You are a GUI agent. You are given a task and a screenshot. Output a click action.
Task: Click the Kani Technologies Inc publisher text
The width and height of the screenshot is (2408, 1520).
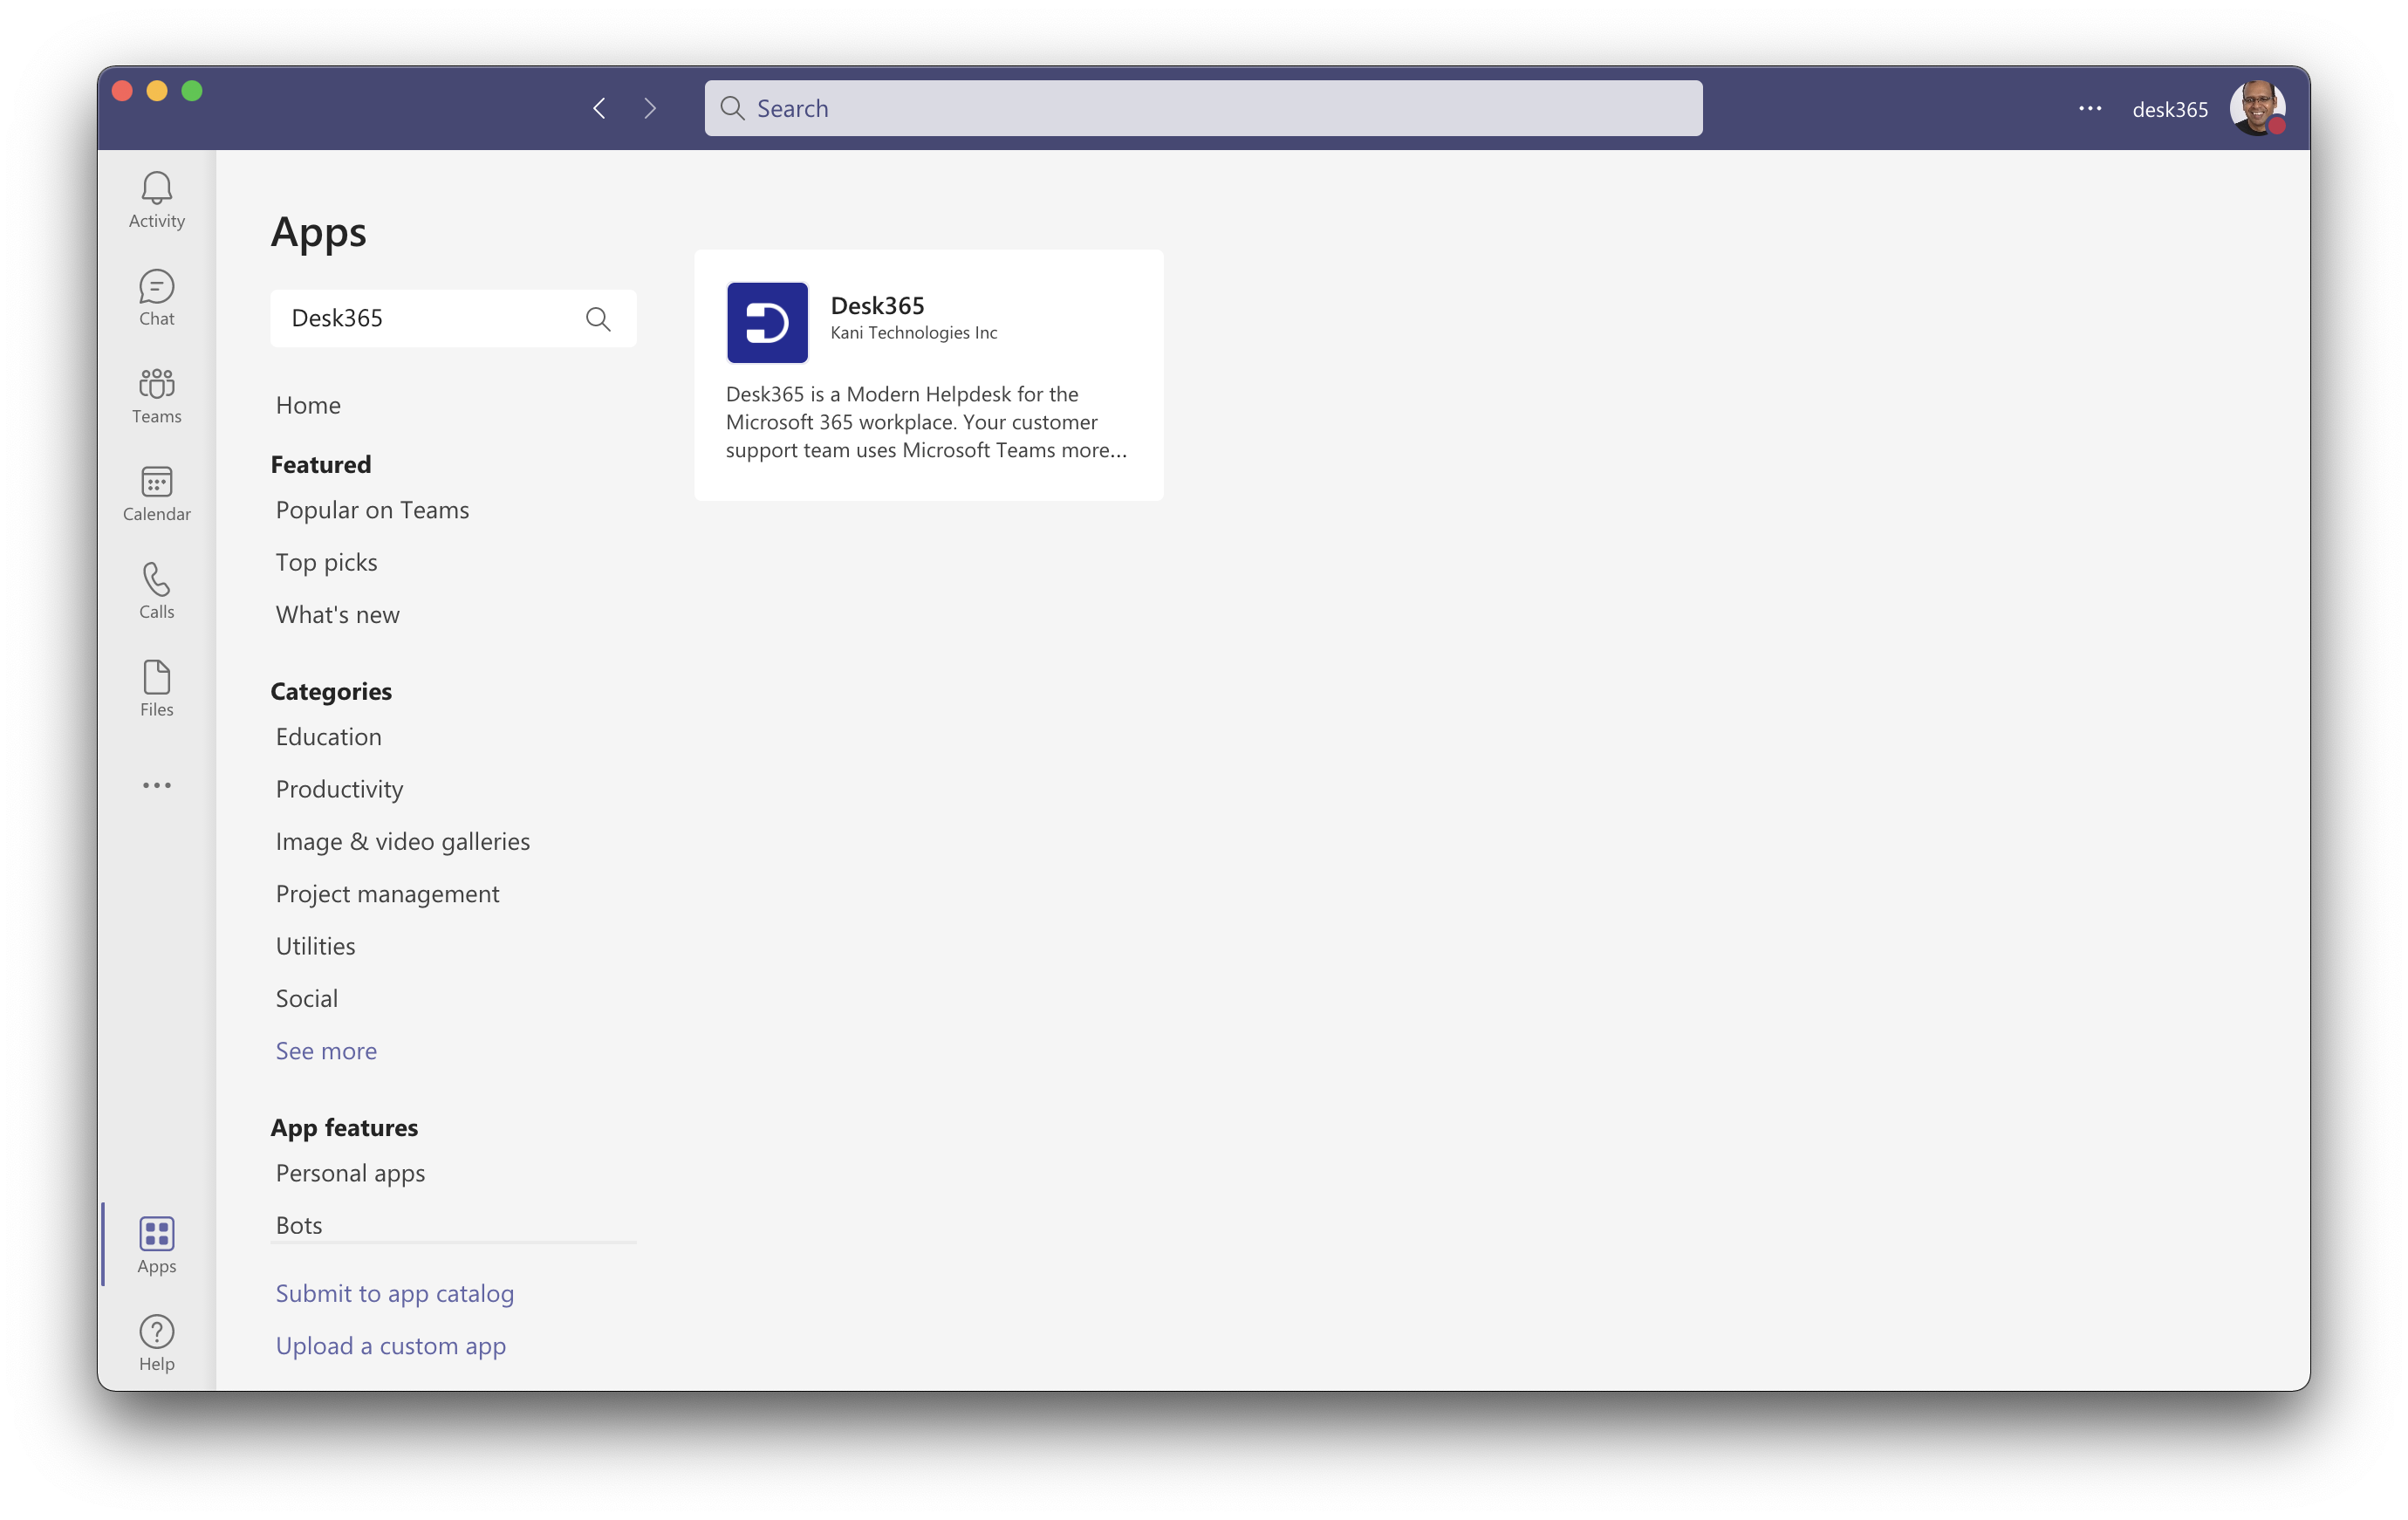tap(913, 333)
